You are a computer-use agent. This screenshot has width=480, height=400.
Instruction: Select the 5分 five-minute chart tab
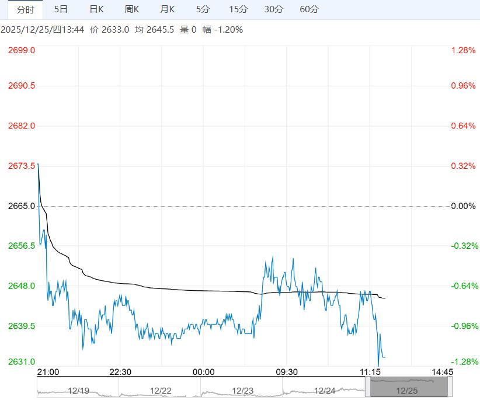203,9
